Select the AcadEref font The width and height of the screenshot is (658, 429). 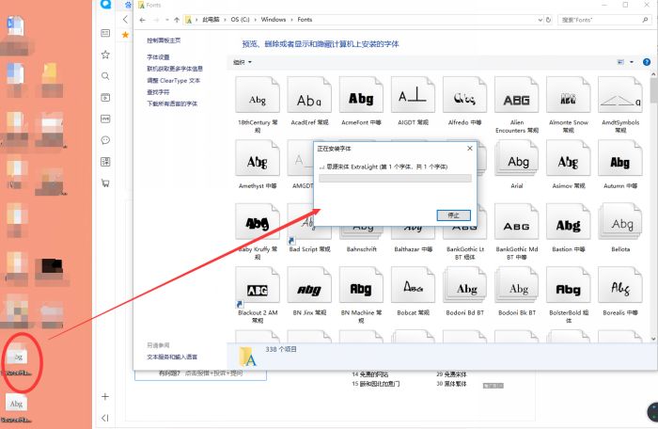pos(309,102)
